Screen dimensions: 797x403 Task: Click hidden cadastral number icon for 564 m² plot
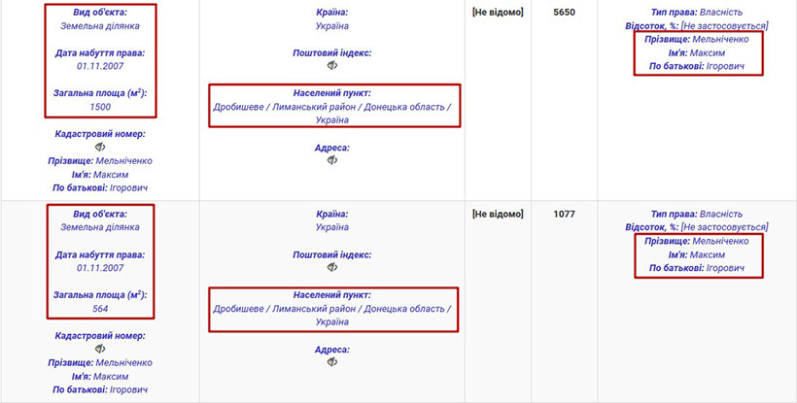tap(100, 349)
